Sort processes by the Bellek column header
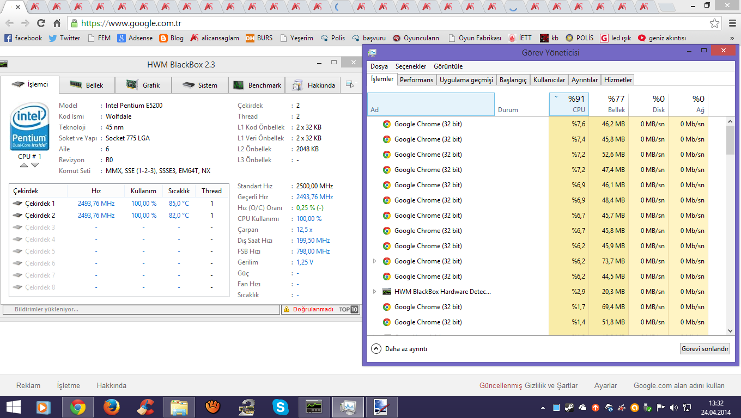This screenshot has height=418, width=741. point(609,104)
